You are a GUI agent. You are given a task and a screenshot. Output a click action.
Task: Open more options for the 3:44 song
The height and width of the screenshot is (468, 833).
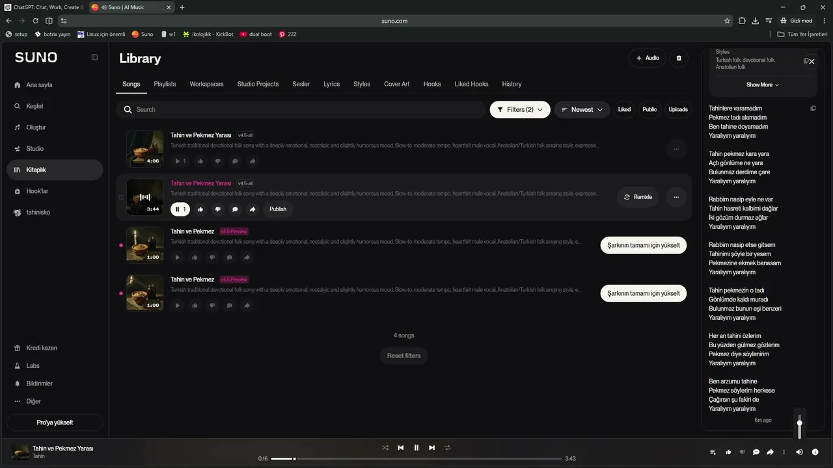point(676,197)
